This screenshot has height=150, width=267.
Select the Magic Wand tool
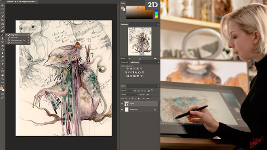point(2,17)
